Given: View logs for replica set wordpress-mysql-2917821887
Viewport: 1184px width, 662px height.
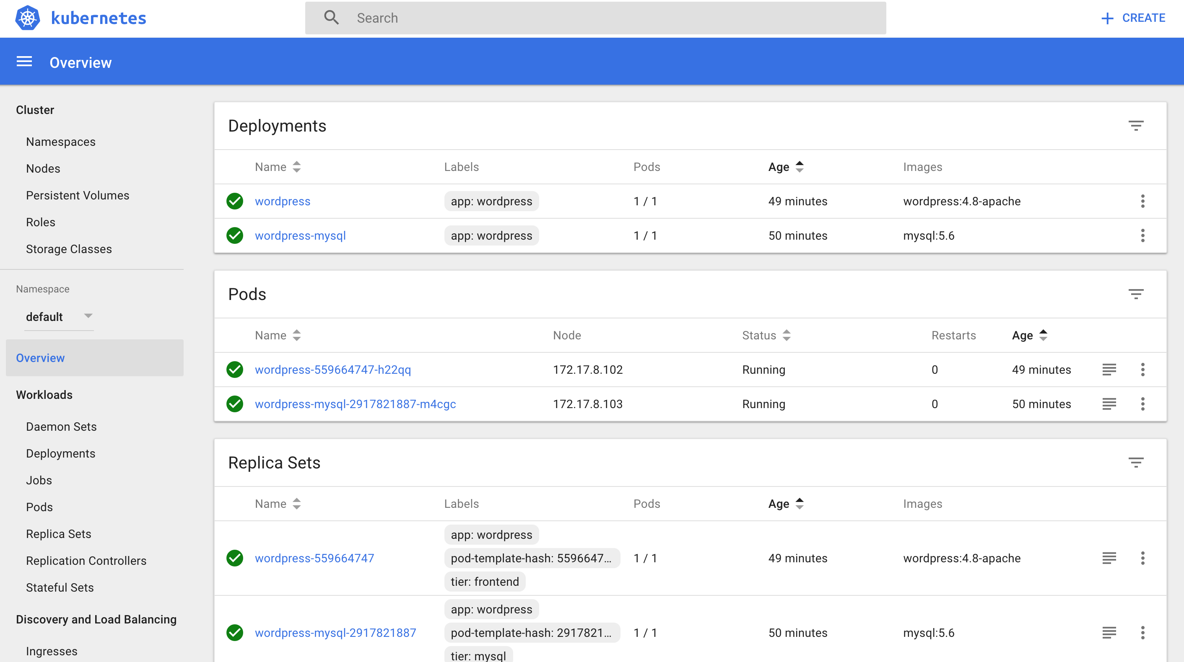Looking at the screenshot, I should pos(1109,633).
